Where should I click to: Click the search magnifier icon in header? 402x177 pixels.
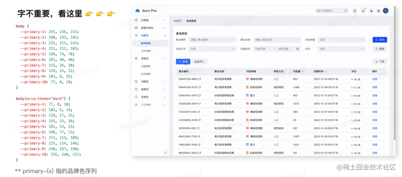[345, 11]
